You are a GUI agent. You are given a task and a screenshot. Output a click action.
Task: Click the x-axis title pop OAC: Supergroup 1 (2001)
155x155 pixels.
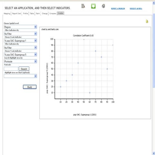pyautogui.click(x=85, y=115)
